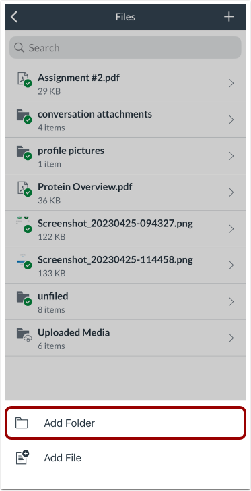Click the Protein Overview.pdf file icon
The image size is (251, 491).
(24, 189)
